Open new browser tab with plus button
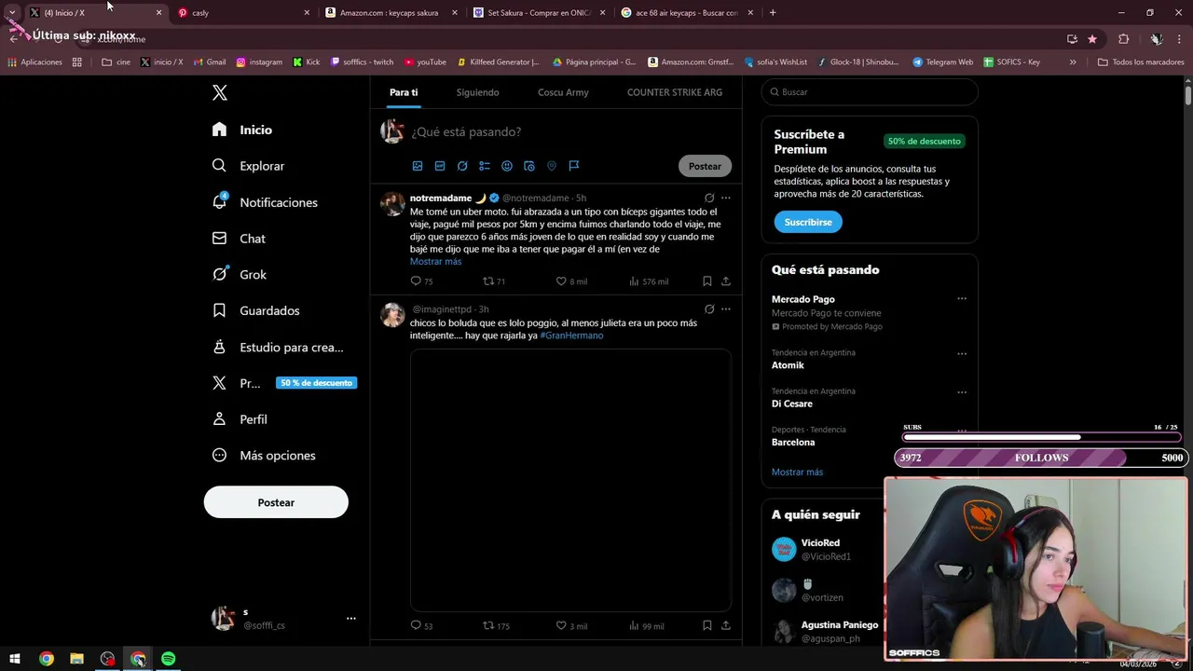 tap(773, 13)
